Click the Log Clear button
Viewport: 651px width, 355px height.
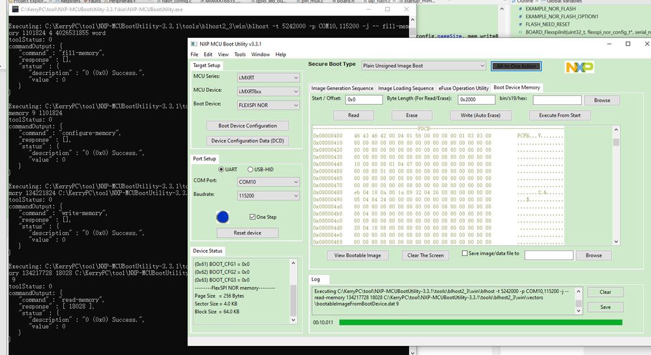[605, 292]
